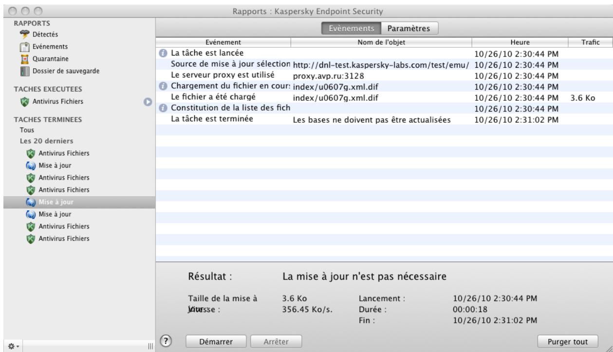Viewport: 613px width, 352px height.
Task: Switch to the Evènements tab
Action: point(351,29)
